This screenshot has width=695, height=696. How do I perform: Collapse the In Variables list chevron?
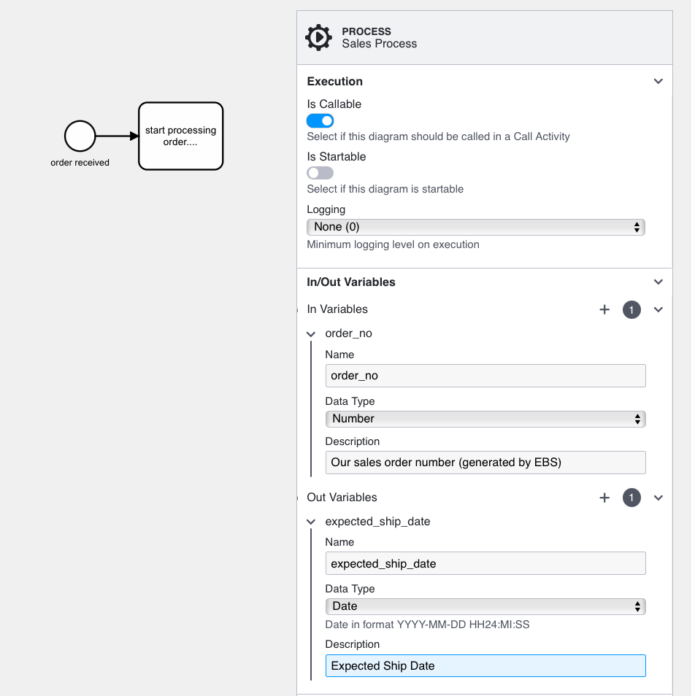coord(658,309)
